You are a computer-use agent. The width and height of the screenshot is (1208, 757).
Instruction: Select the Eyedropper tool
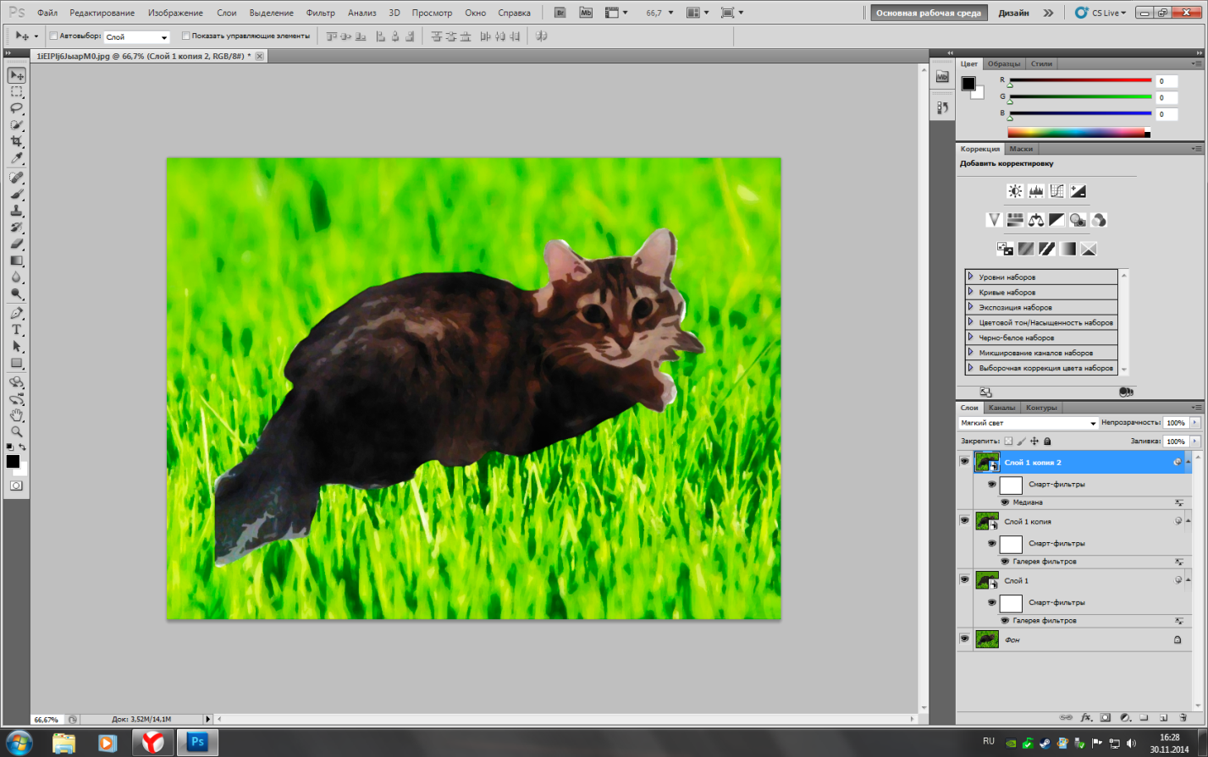pos(16,159)
